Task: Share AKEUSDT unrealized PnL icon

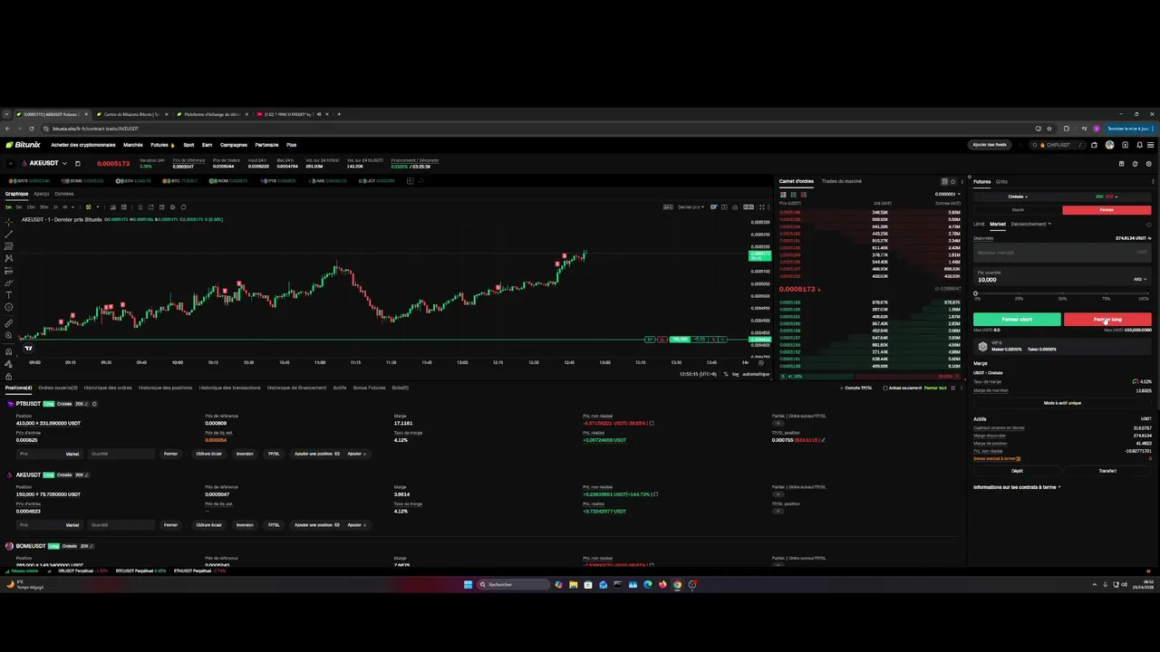Action: [x=655, y=494]
